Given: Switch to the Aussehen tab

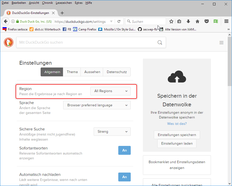Looking at the screenshot, I should tap(92, 72).
